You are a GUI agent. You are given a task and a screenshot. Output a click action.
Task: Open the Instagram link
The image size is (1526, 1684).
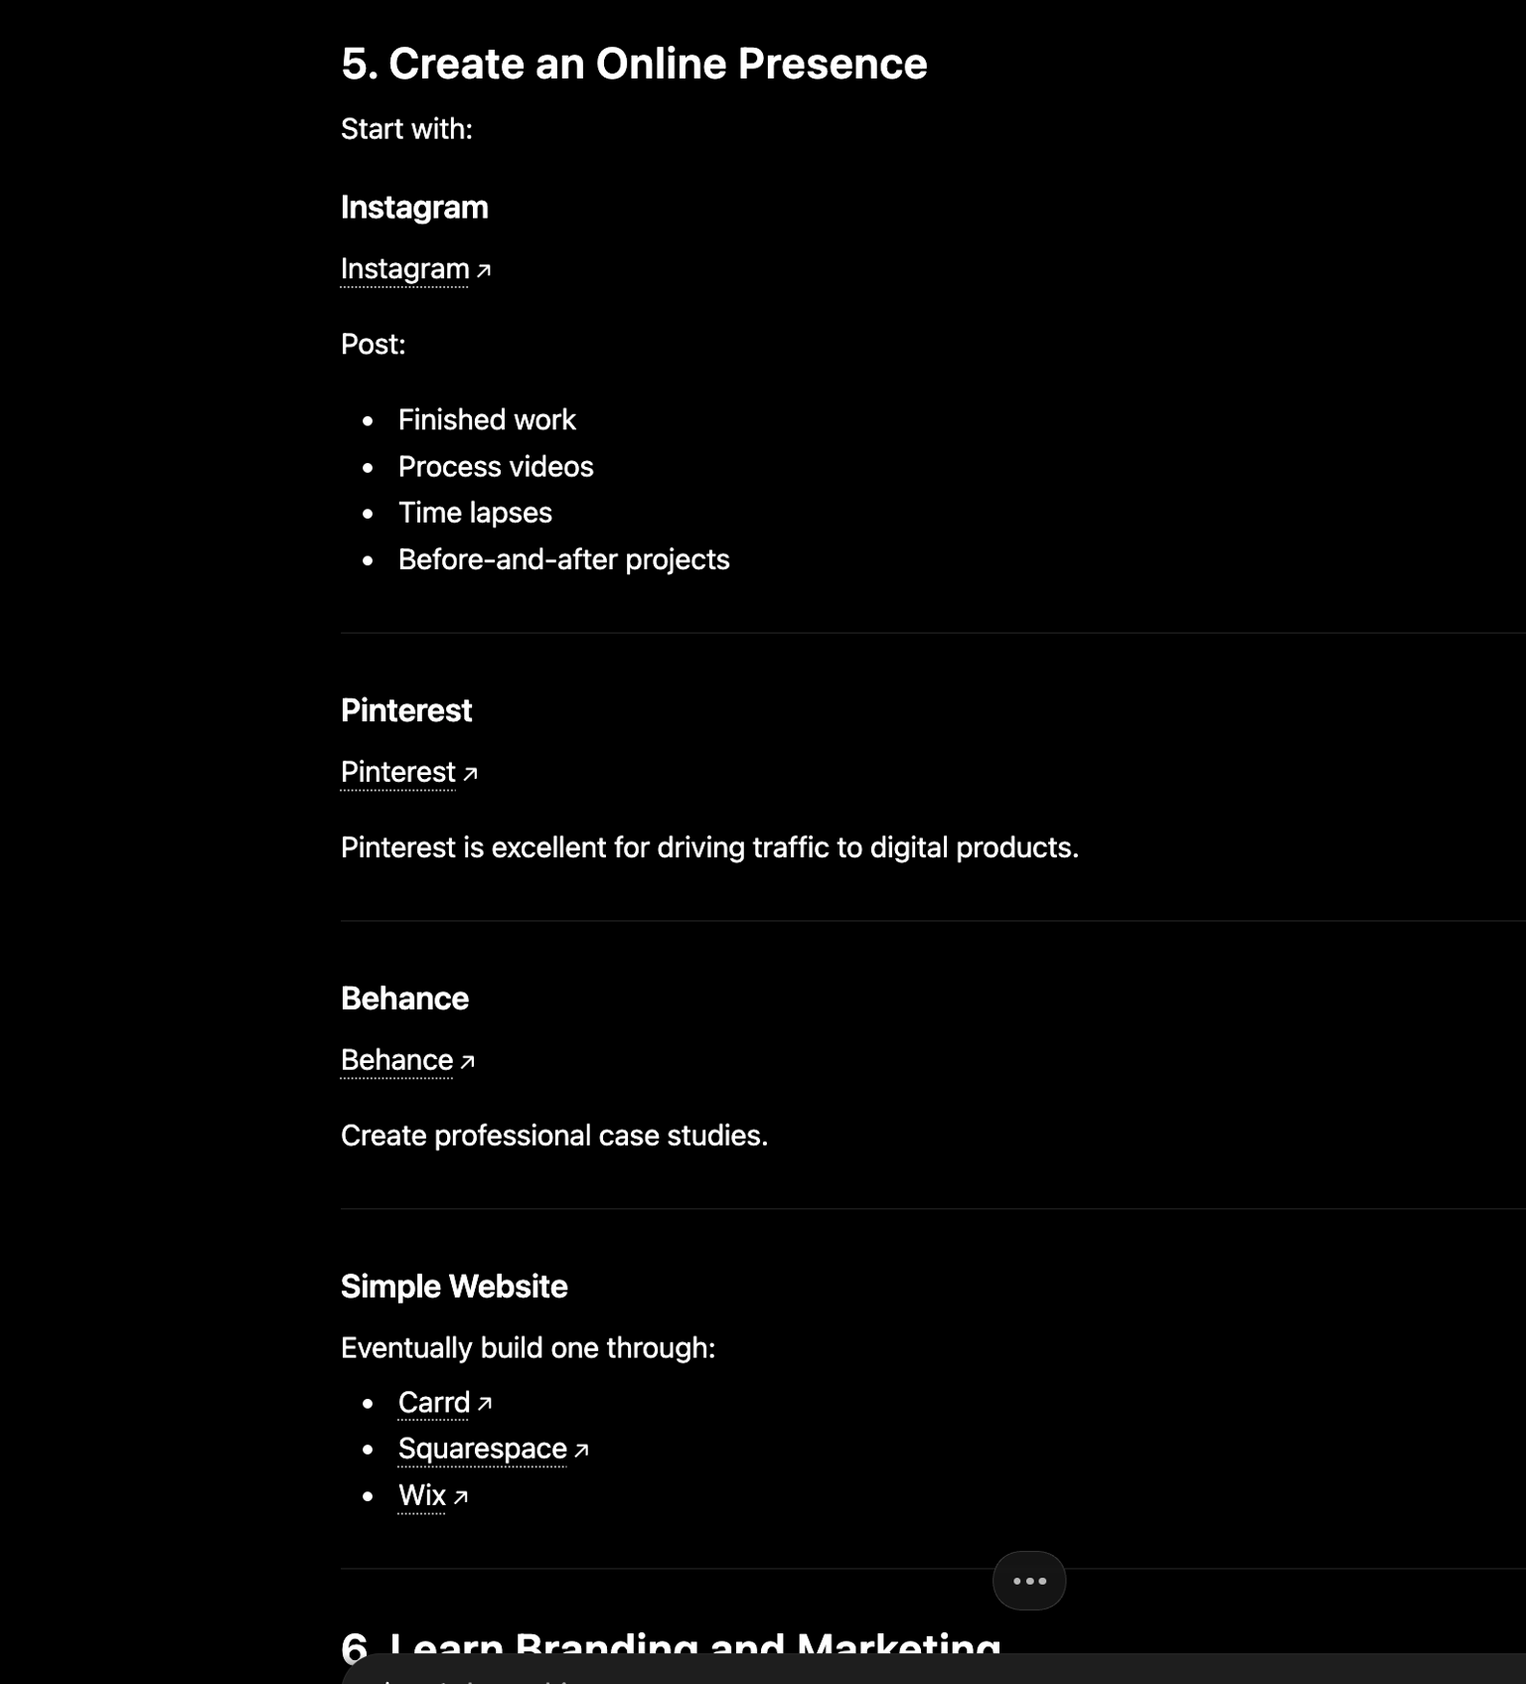tap(404, 269)
